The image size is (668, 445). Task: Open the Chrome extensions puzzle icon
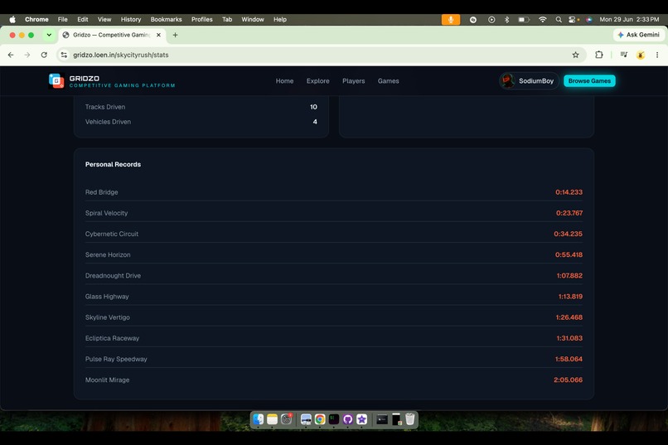coord(599,55)
